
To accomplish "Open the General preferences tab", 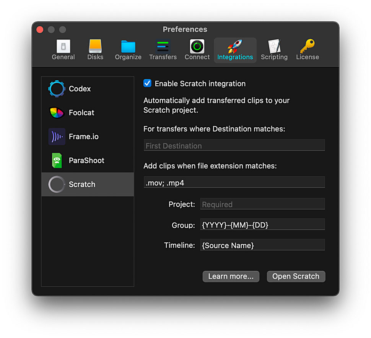I will click(x=63, y=50).
